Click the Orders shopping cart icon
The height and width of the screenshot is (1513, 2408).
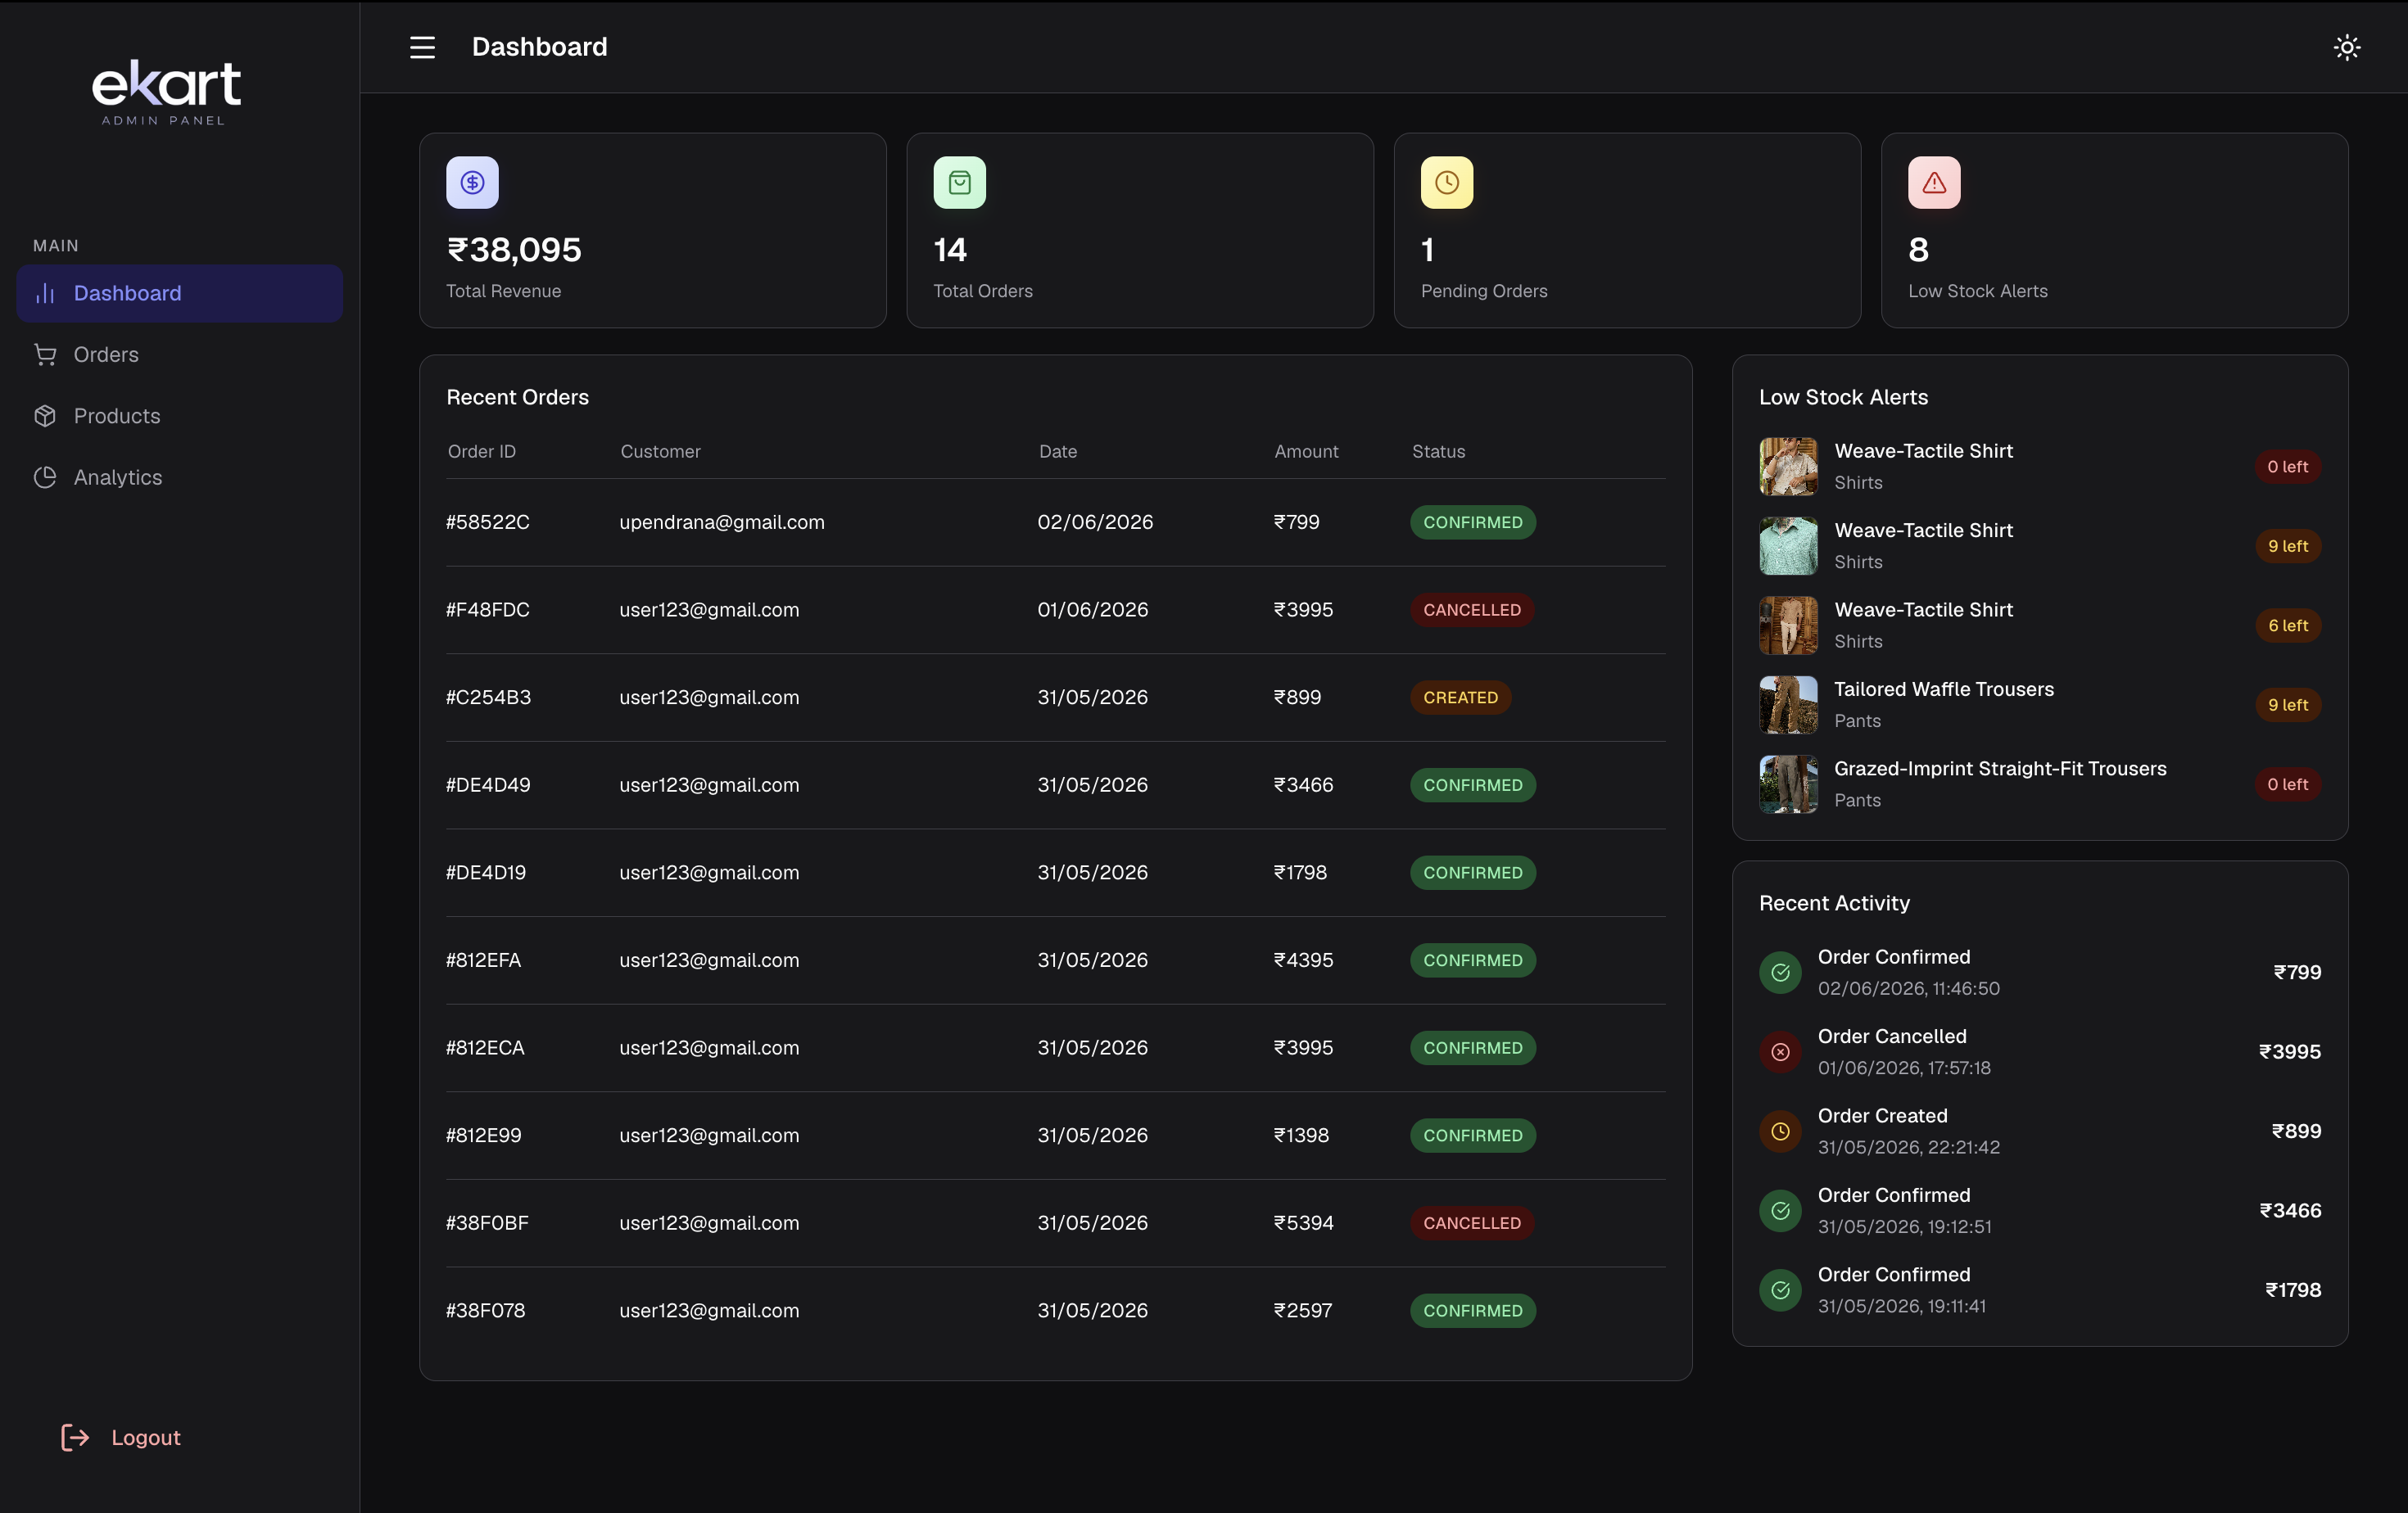pyautogui.click(x=45, y=355)
